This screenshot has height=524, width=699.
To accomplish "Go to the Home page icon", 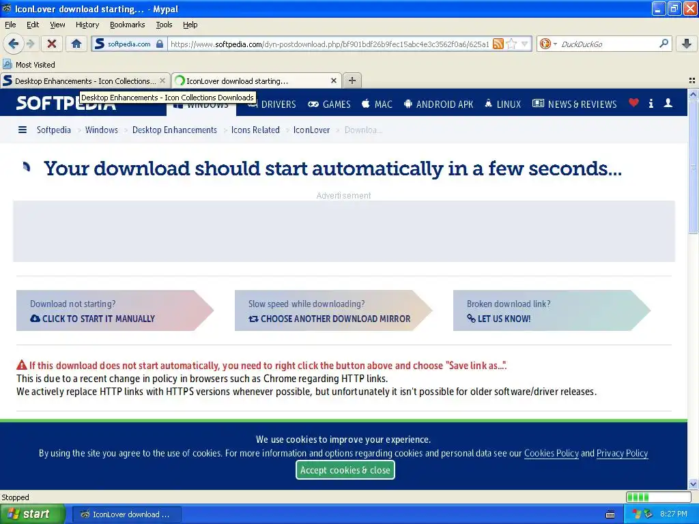I will coord(76,44).
